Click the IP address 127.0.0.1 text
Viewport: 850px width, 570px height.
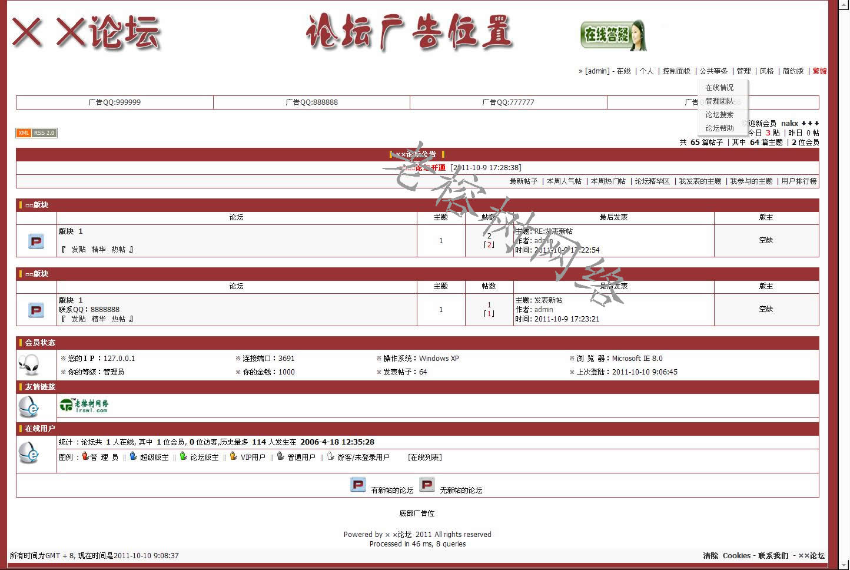tap(119, 359)
